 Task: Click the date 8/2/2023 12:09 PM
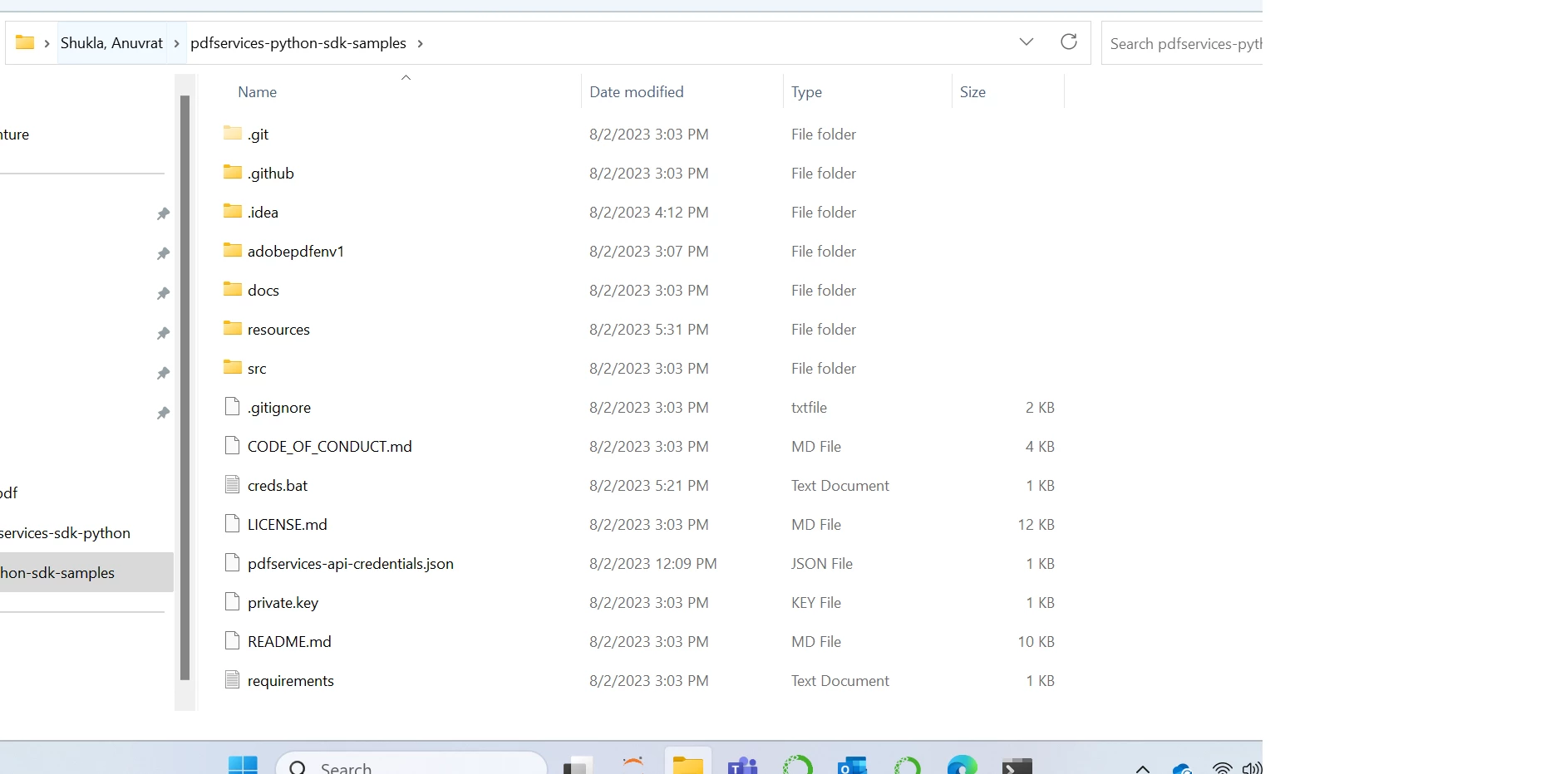[653, 563]
